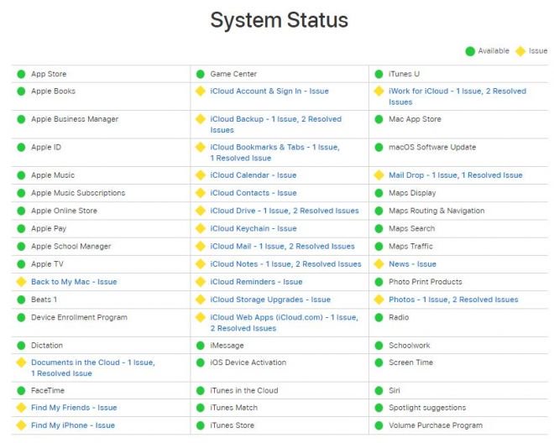
Task: Click the green dot next to Siri
Action: pyautogui.click(x=379, y=390)
